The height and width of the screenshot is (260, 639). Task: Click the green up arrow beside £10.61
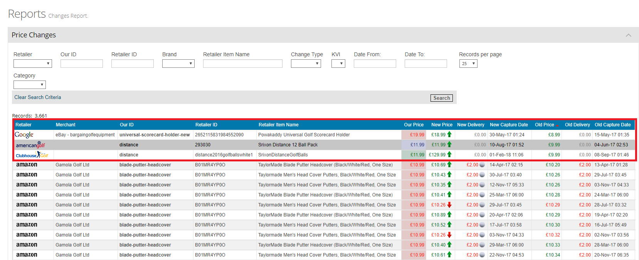449,255
